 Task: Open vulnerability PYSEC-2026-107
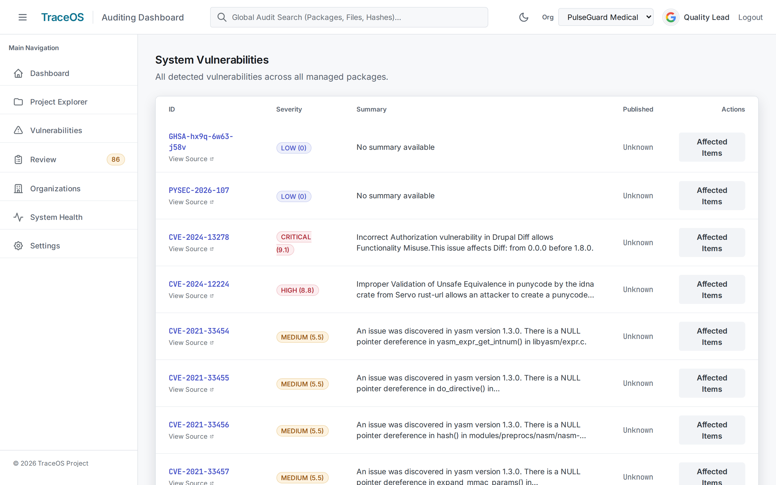click(199, 190)
